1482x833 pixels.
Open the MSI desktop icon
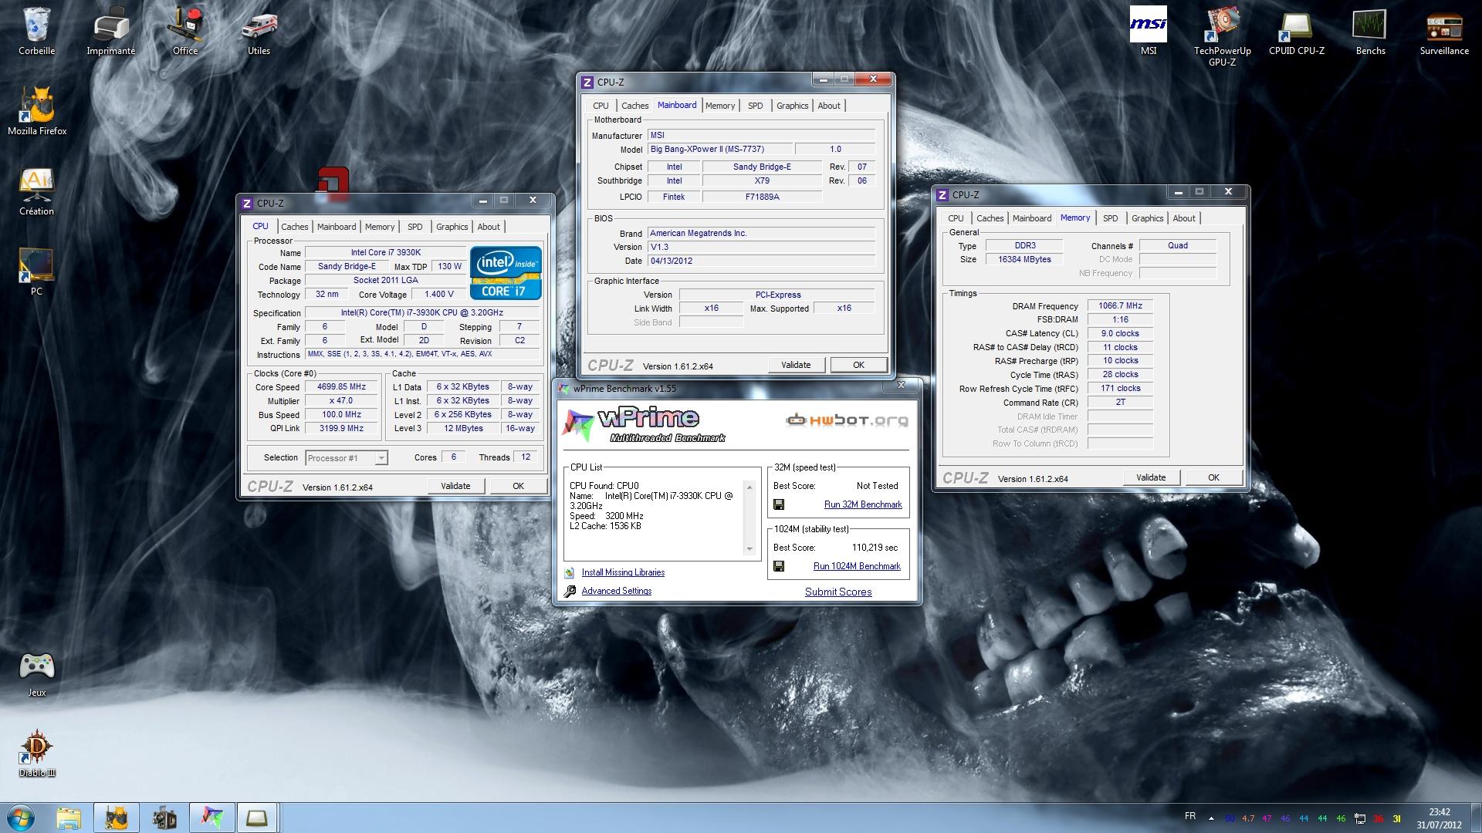tap(1148, 32)
